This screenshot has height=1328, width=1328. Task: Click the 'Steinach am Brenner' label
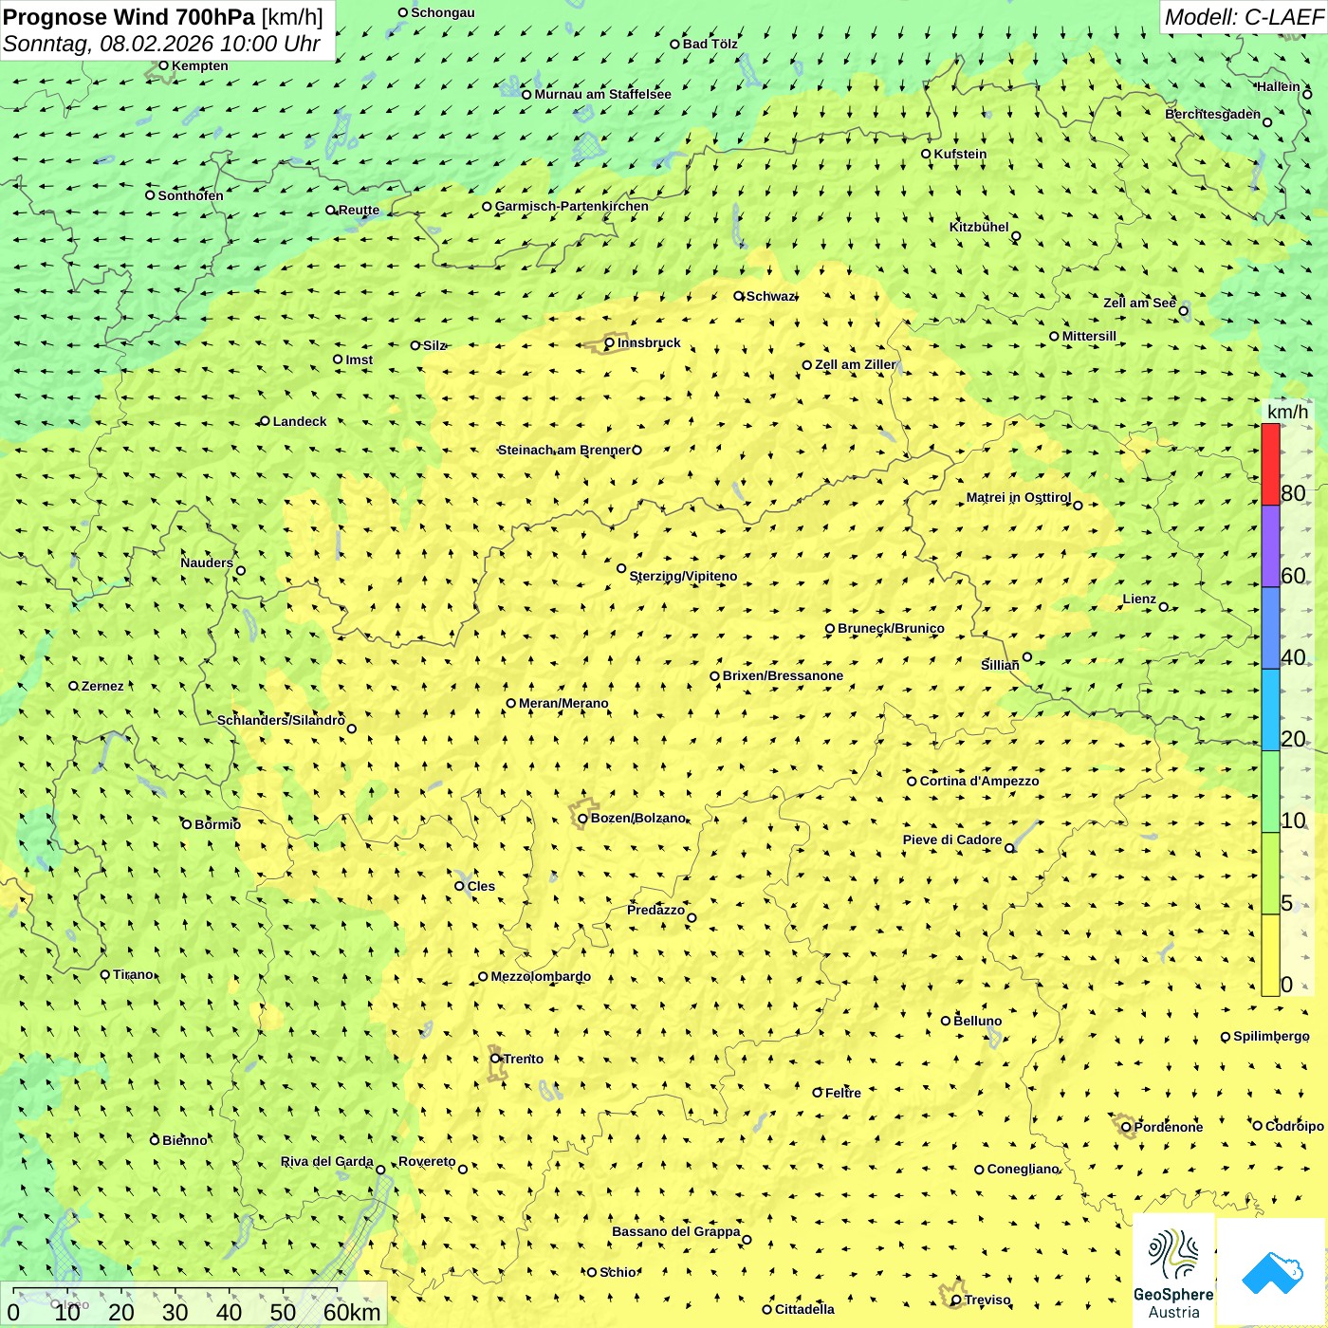[563, 450]
